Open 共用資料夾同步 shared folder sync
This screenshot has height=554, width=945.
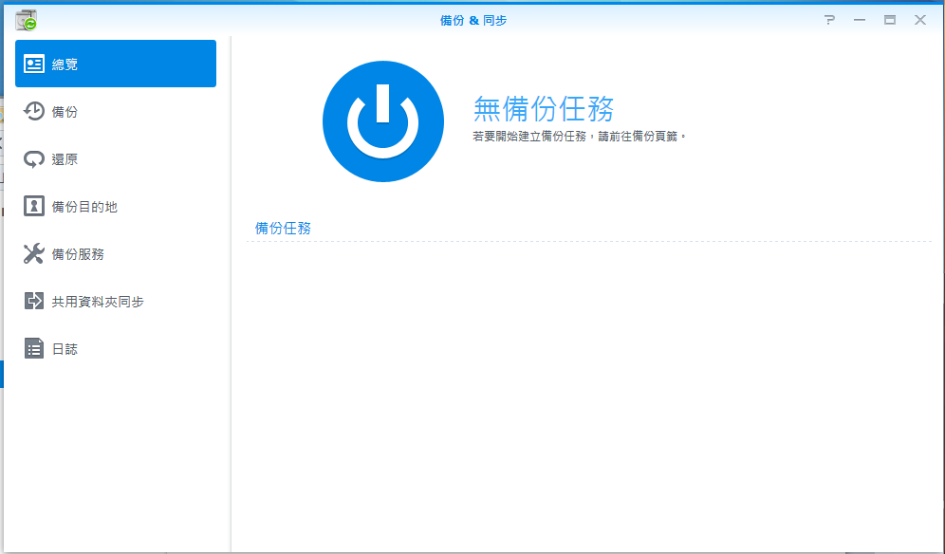point(116,302)
